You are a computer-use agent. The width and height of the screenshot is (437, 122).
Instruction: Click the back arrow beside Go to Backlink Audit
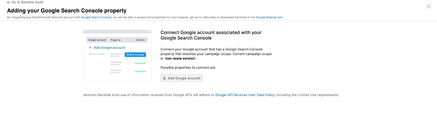[9, 2]
